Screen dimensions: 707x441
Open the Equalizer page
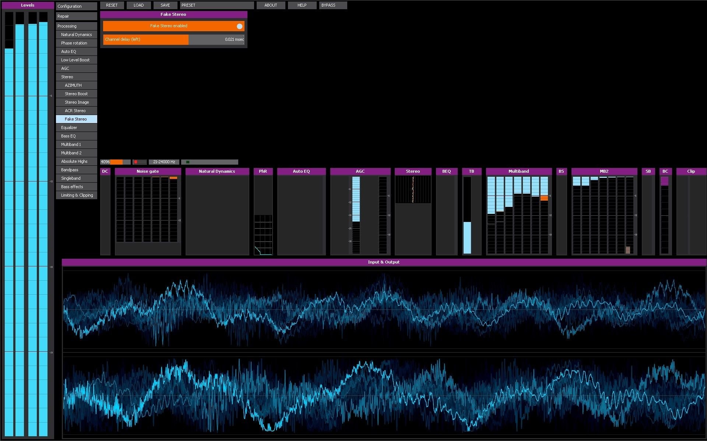pyautogui.click(x=77, y=128)
